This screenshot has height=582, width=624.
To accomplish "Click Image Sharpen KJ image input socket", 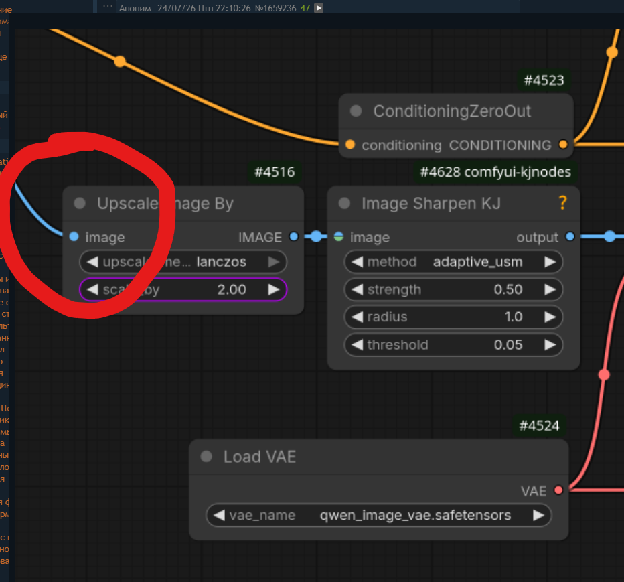I will pyautogui.click(x=339, y=237).
